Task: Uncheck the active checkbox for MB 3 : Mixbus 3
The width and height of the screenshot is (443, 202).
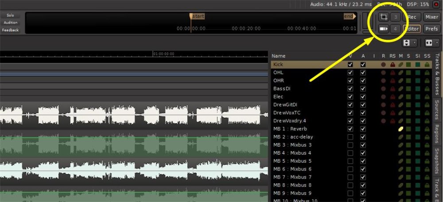Action: [x=363, y=145]
